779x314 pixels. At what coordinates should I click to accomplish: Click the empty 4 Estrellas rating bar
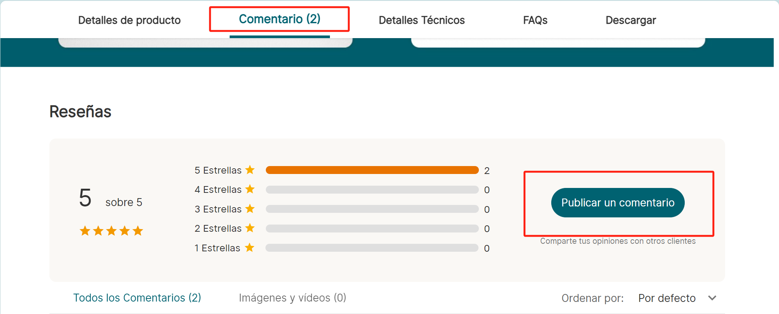pos(372,189)
